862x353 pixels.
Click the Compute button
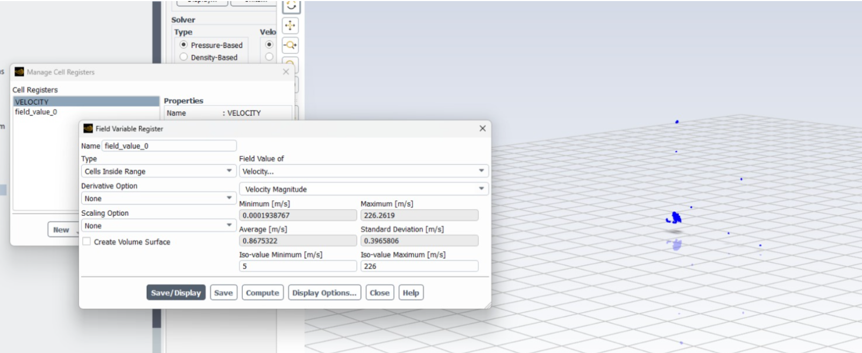click(x=263, y=293)
